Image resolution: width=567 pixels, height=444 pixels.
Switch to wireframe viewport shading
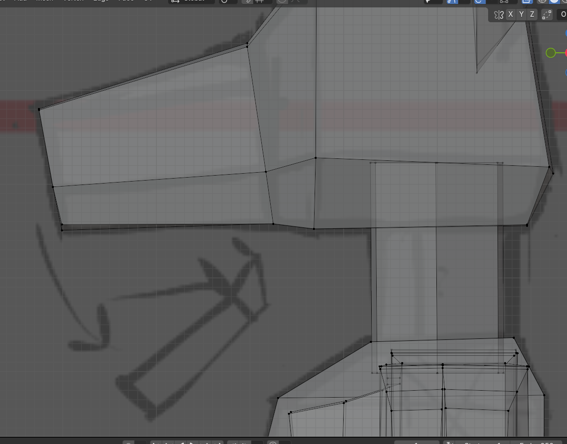pyautogui.click(x=541, y=1)
